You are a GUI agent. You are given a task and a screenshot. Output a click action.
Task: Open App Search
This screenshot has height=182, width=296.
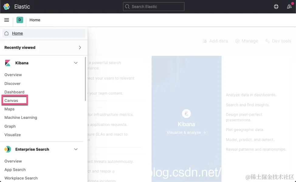tap(15, 170)
